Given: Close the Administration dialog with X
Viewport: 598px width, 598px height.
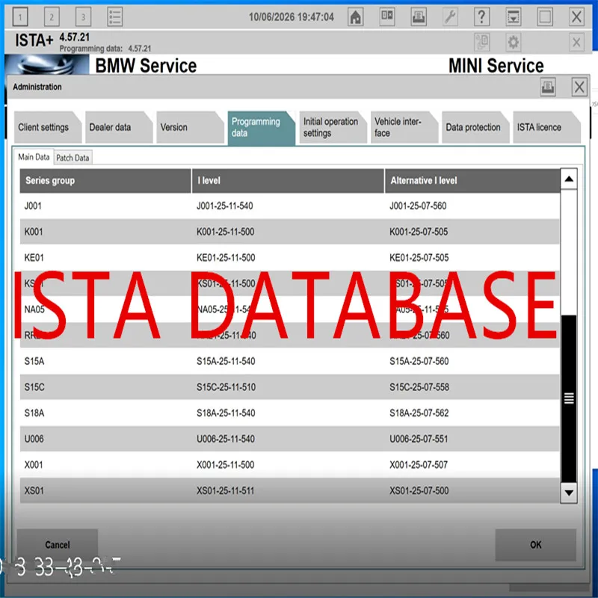Looking at the screenshot, I should point(579,87).
